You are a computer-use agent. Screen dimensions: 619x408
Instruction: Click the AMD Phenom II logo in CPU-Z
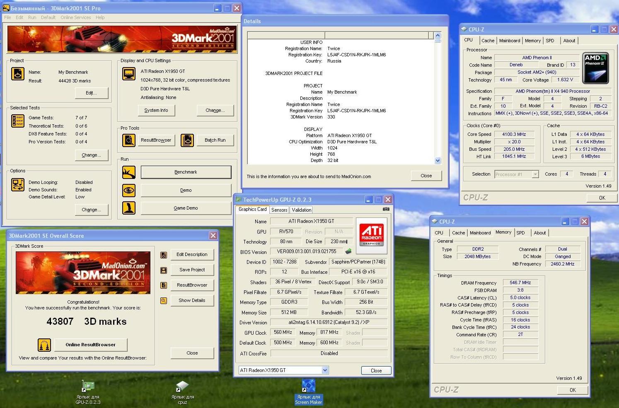(595, 68)
